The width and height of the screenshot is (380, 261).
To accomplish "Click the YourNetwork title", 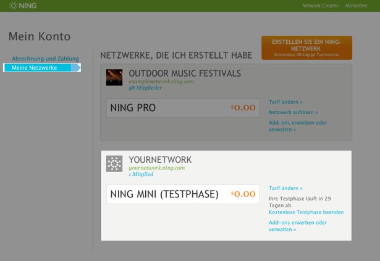I will (160, 160).
